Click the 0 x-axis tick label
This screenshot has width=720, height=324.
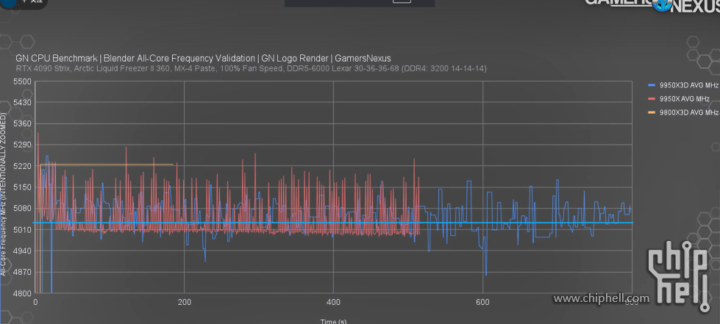click(35, 303)
